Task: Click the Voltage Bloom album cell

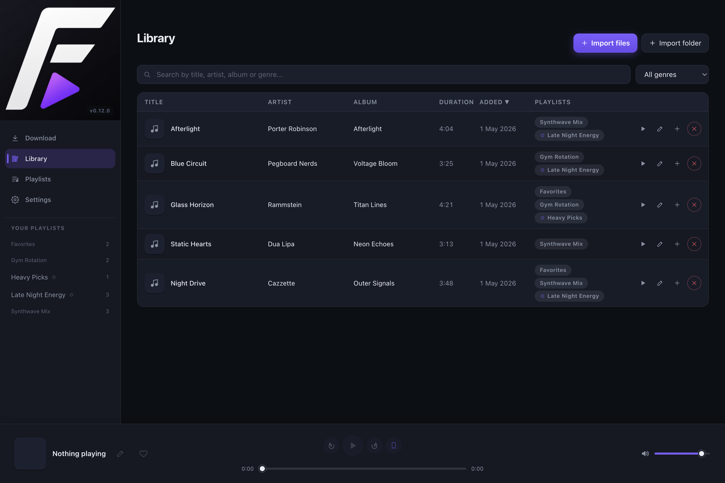Action: tap(375, 164)
